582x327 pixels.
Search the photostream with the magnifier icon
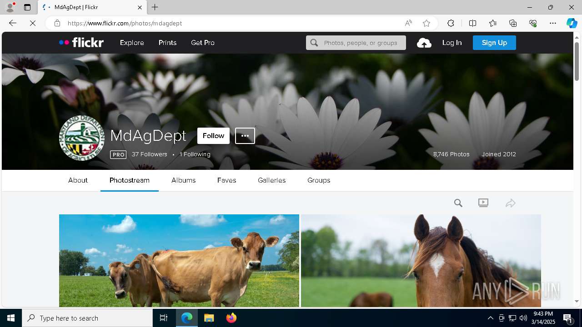[458, 203]
